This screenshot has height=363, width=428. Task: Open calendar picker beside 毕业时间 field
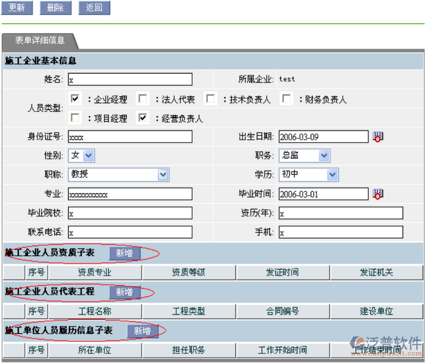(378, 194)
